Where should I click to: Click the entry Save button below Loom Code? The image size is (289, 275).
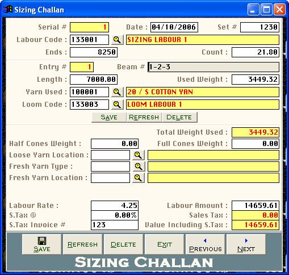pyautogui.click(x=109, y=117)
